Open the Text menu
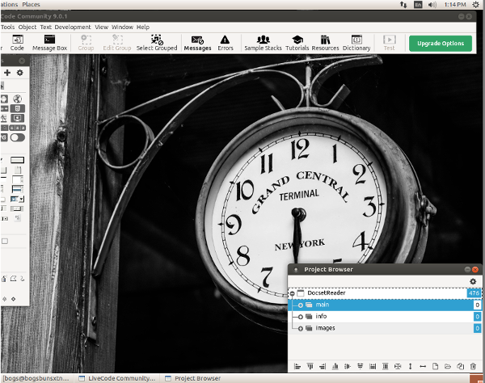 point(46,27)
